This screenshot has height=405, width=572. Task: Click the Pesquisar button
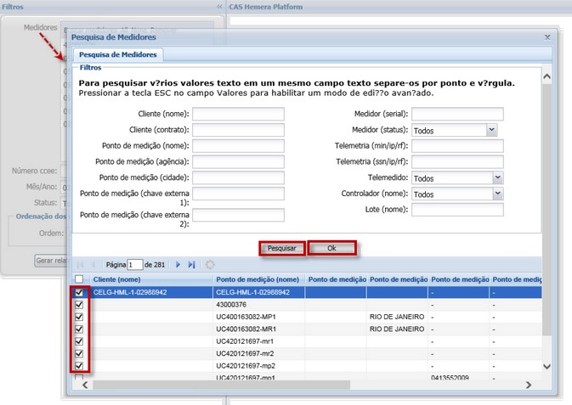(x=281, y=249)
